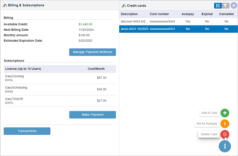Sort by Expired column header
This screenshot has width=238, height=156.
tap(207, 14)
